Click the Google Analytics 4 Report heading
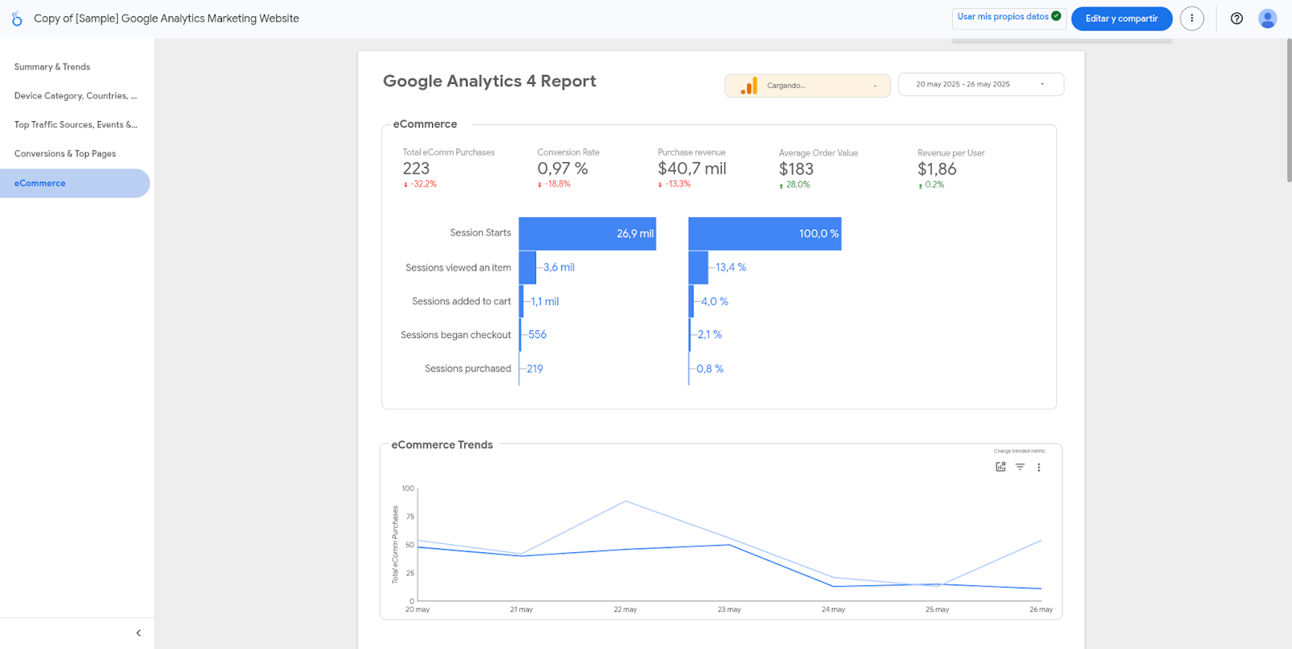1292x649 pixels. click(489, 82)
